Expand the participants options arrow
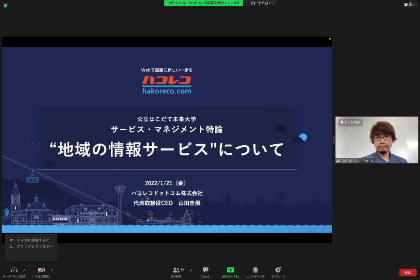 pyautogui.click(x=191, y=270)
